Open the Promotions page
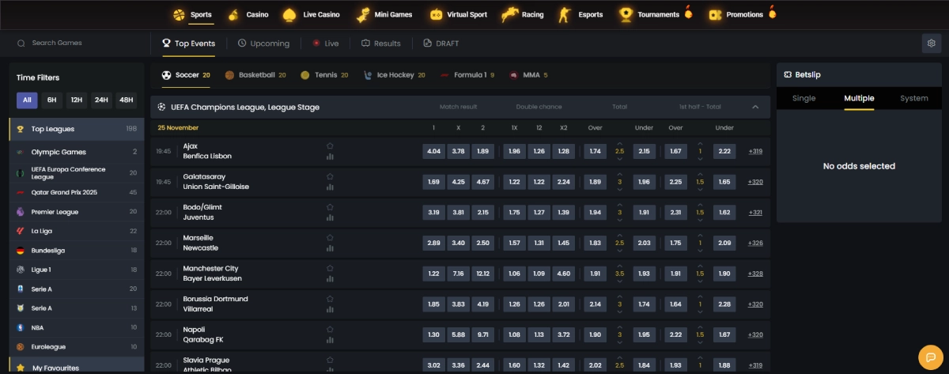Viewport: 949px width, 374px height. (743, 14)
